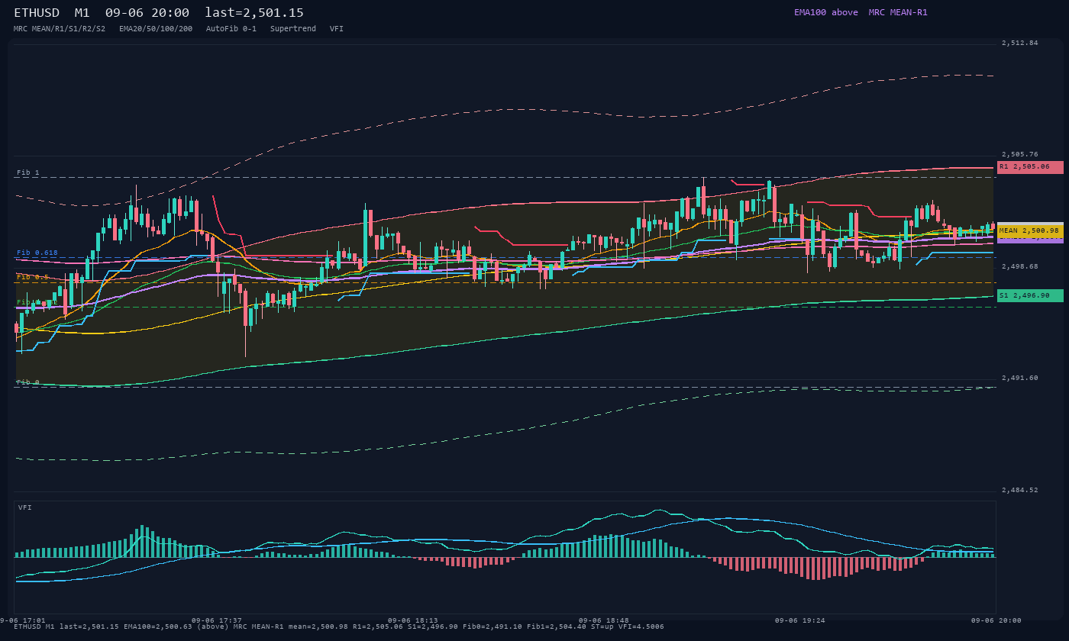Click the 'Fib 1' level label

point(28,172)
